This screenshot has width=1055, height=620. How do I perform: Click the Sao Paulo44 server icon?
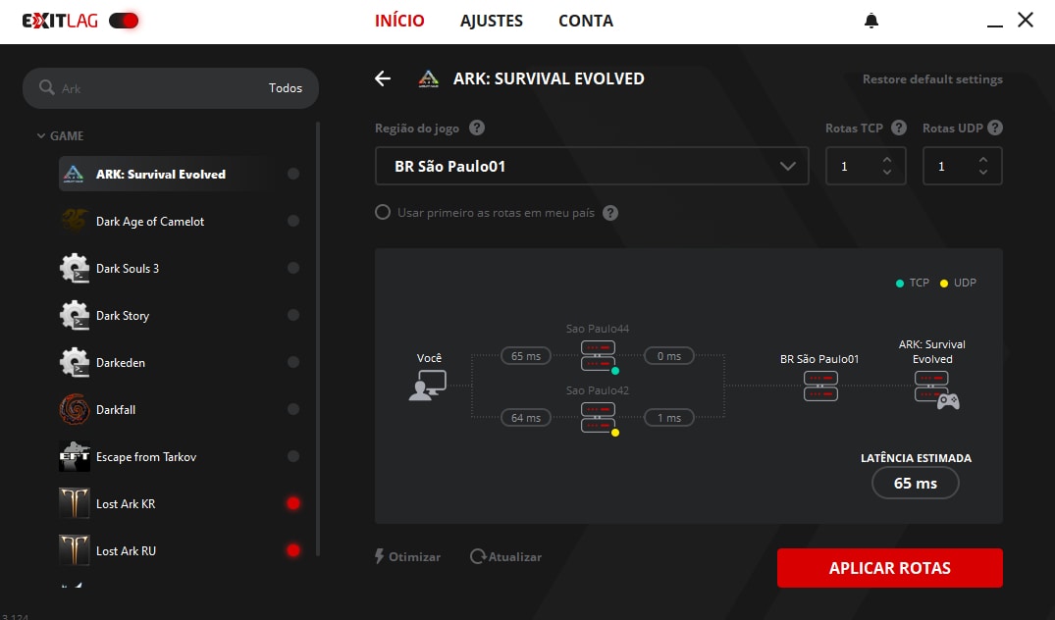(x=598, y=355)
